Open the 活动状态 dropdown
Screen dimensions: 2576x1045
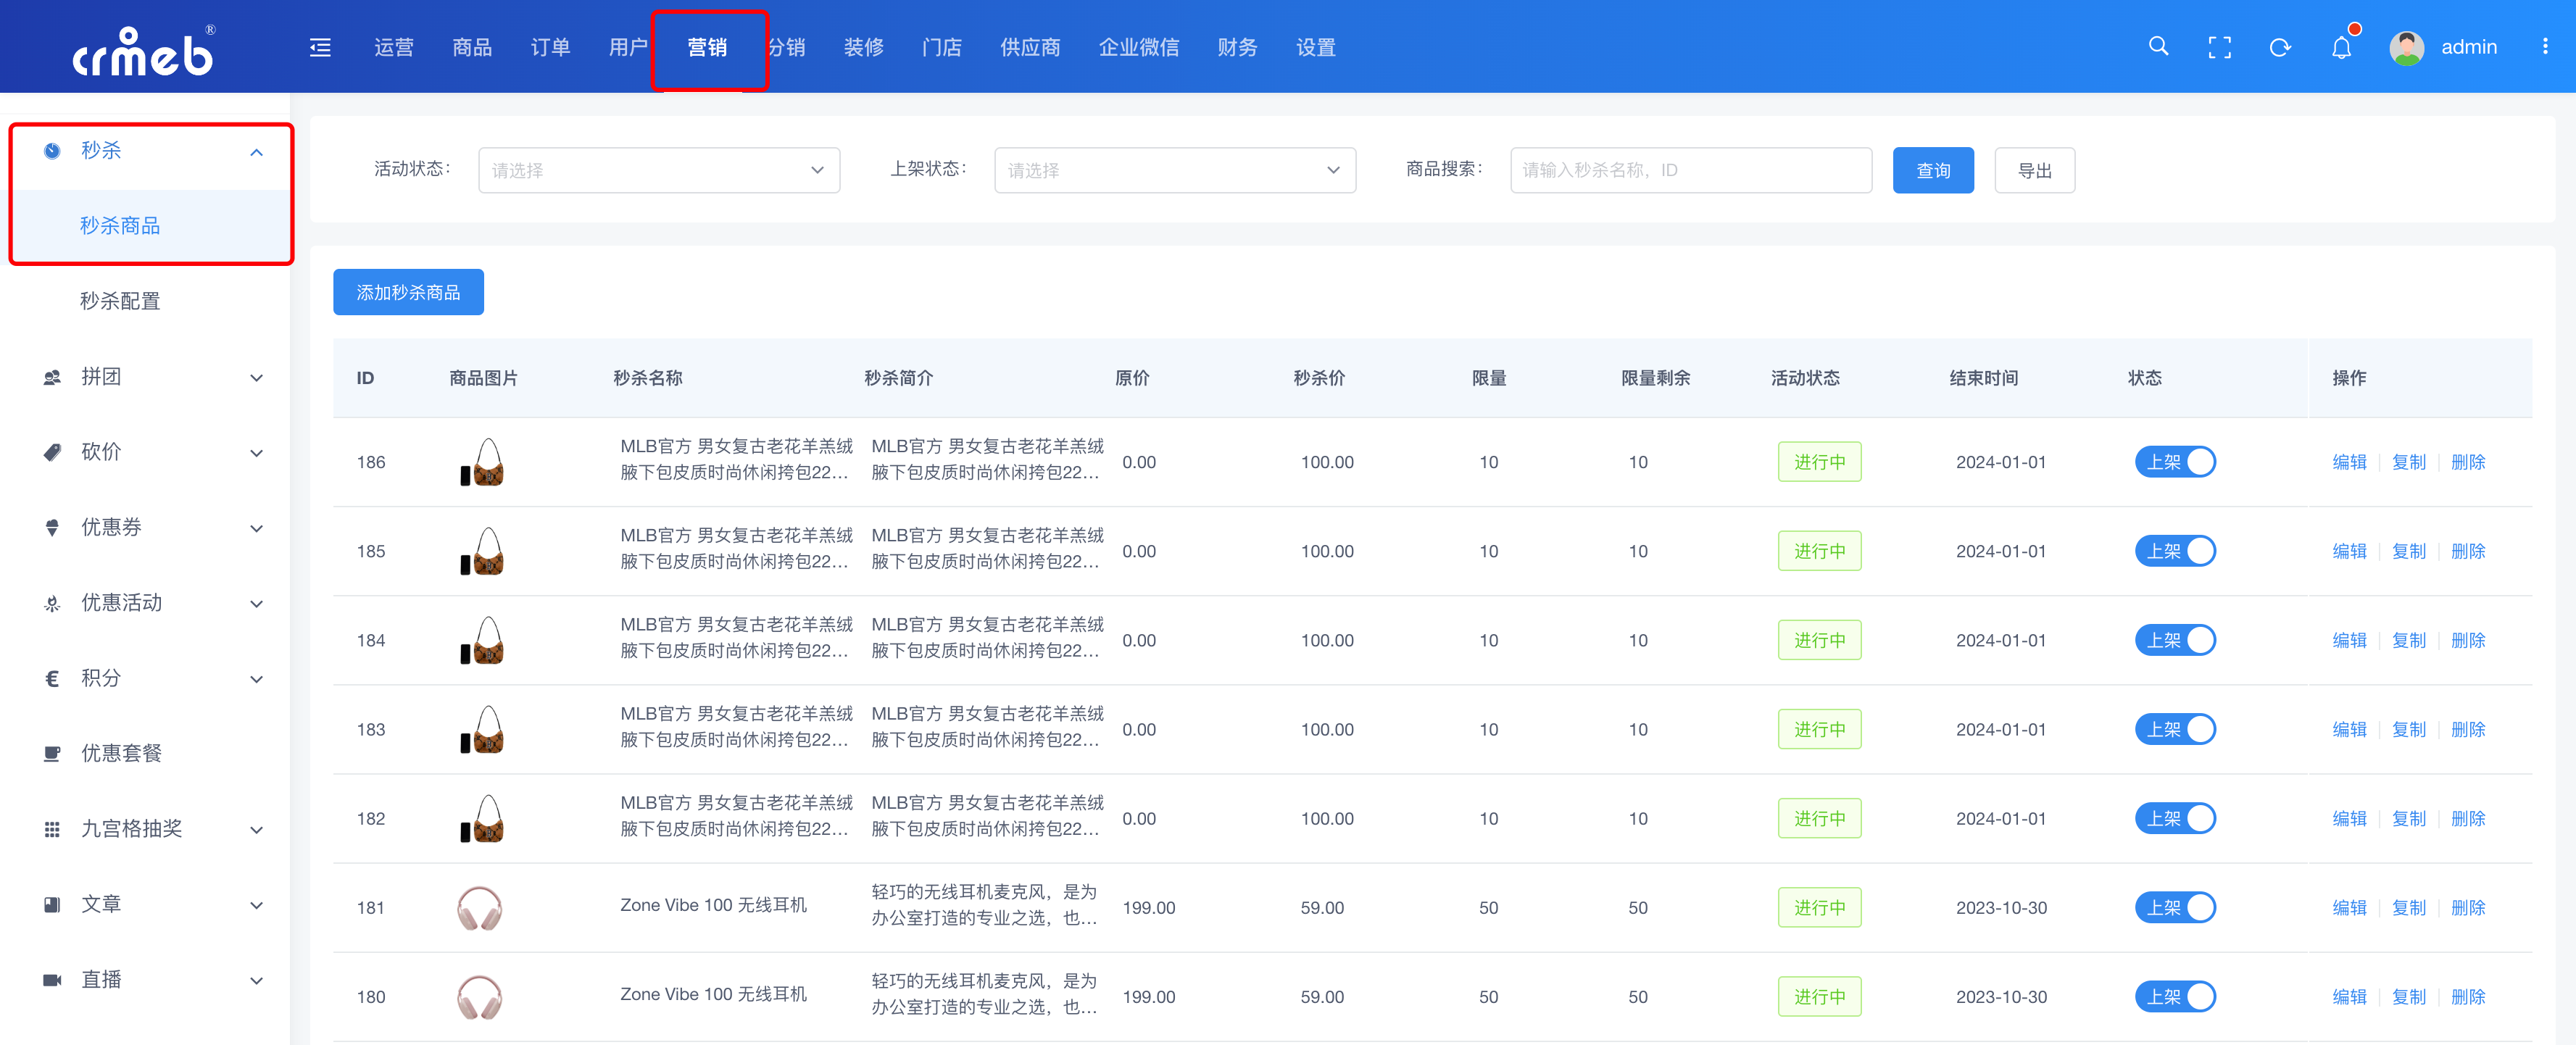coord(659,170)
